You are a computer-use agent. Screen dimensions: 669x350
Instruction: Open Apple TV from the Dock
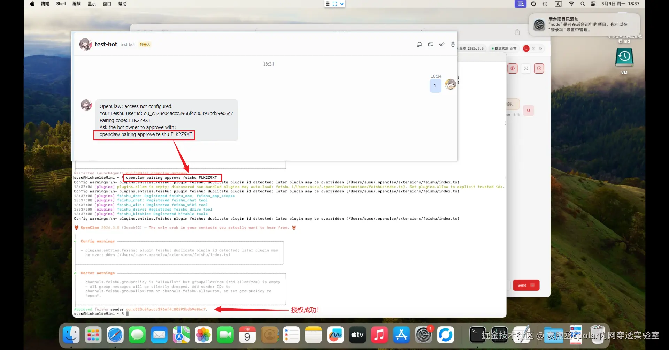[357, 335]
